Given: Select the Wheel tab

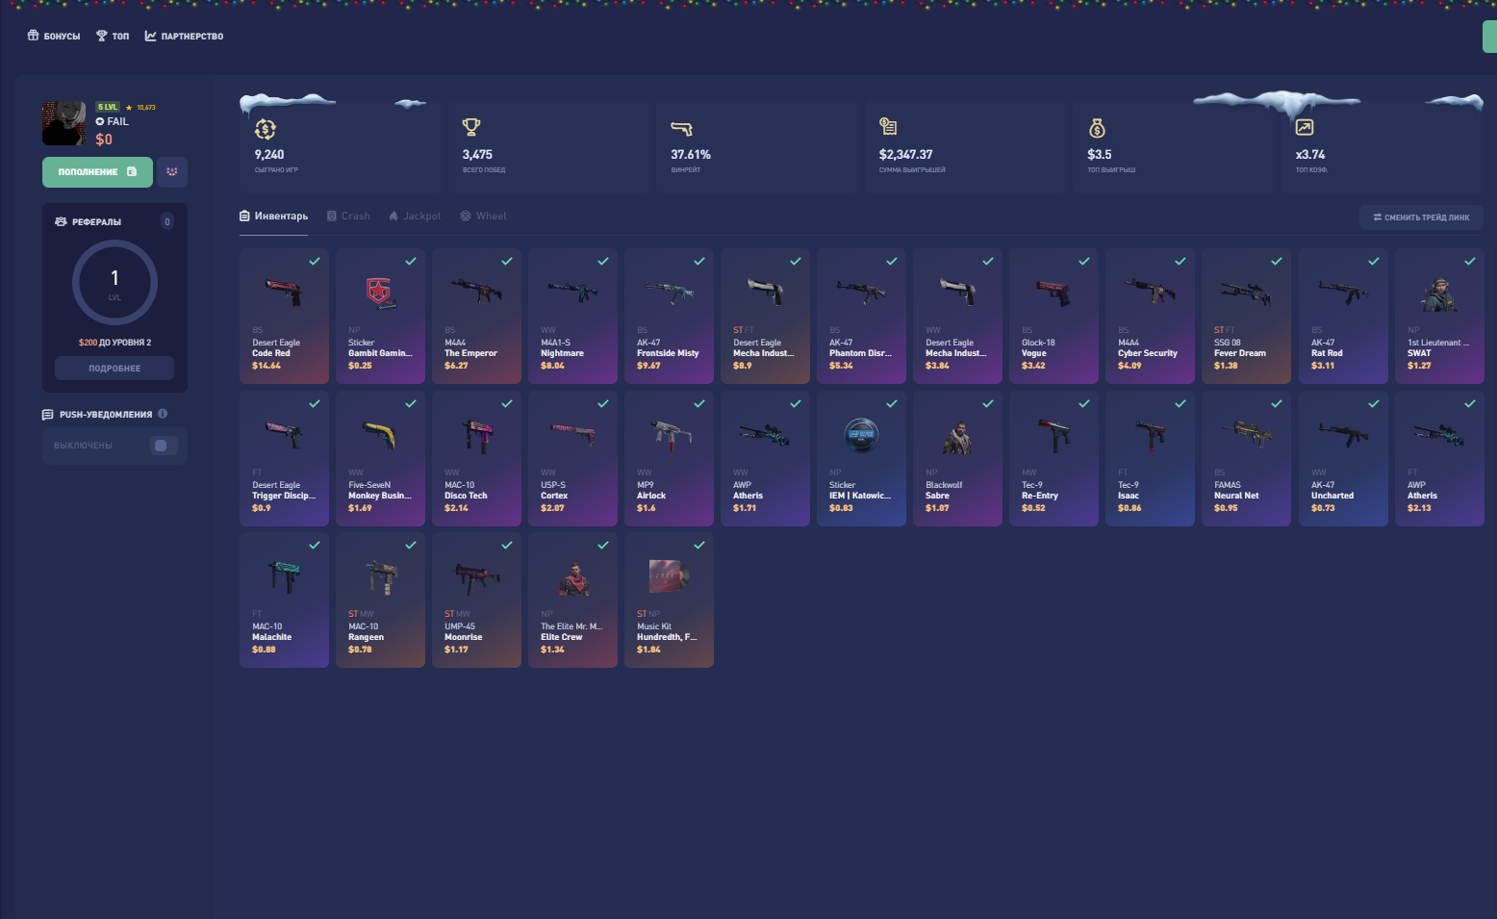Looking at the screenshot, I should pyautogui.click(x=483, y=217).
